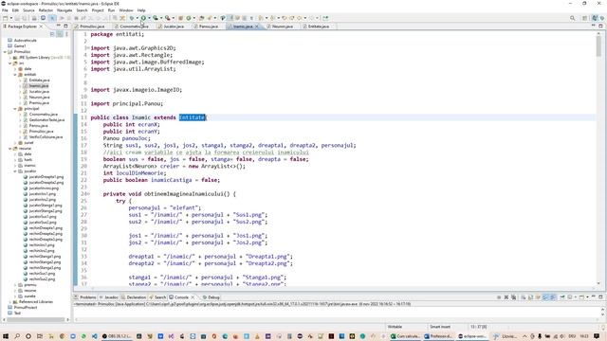The height and width of the screenshot is (341, 607).
Task: Collapse the resurse folder node
Action: click(10, 149)
